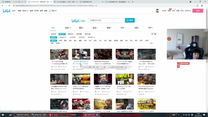The width and height of the screenshot is (208, 117).
Task: Collapse category filters with 收起 arrow
Action: 152,43
